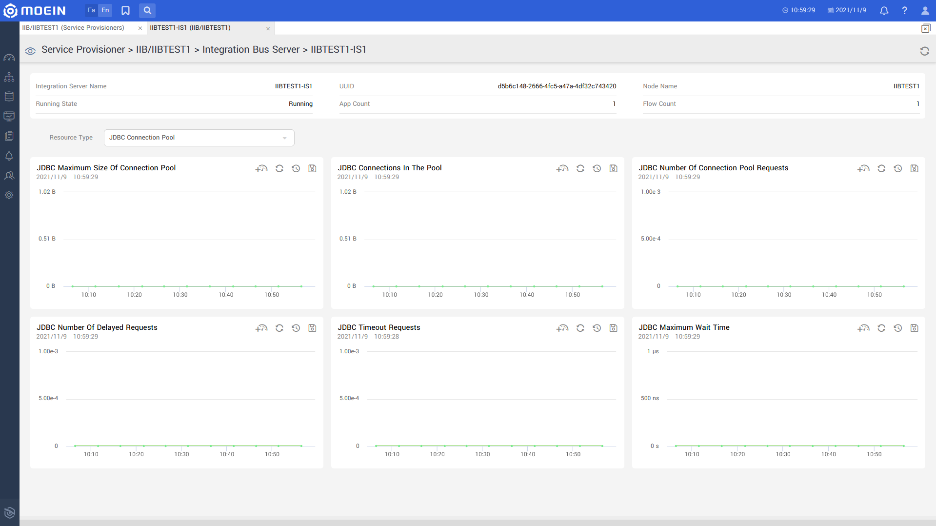Image resolution: width=936 pixels, height=526 pixels.
Task: Refresh the whole page using top-right icon
Action: coord(924,51)
